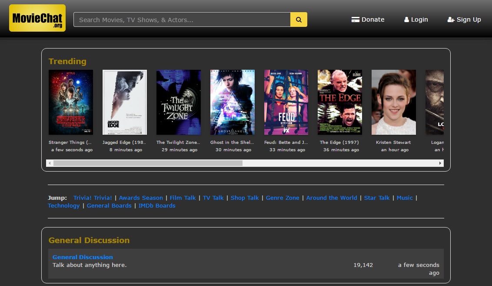Open The Edge (1997) poster
The width and height of the screenshot is (492, 286).
340,102
